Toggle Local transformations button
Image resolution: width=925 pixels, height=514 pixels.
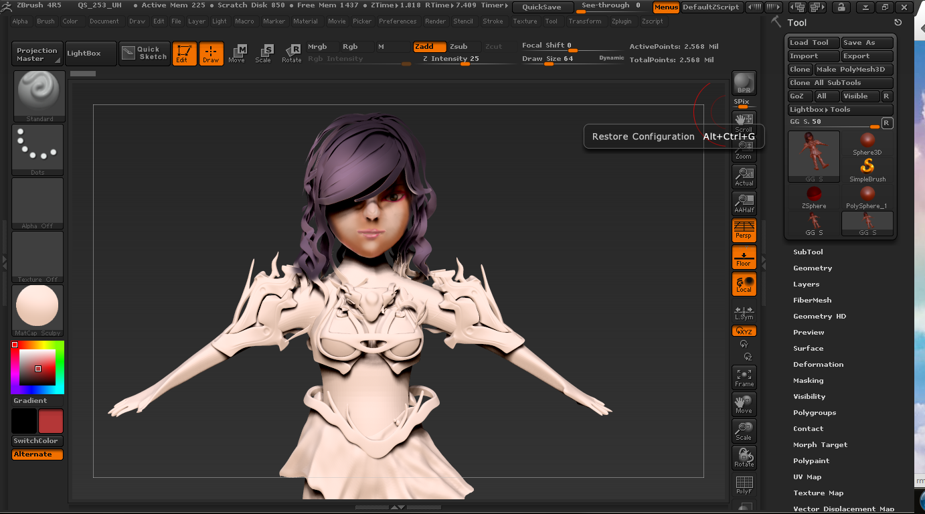pos(744,284)
